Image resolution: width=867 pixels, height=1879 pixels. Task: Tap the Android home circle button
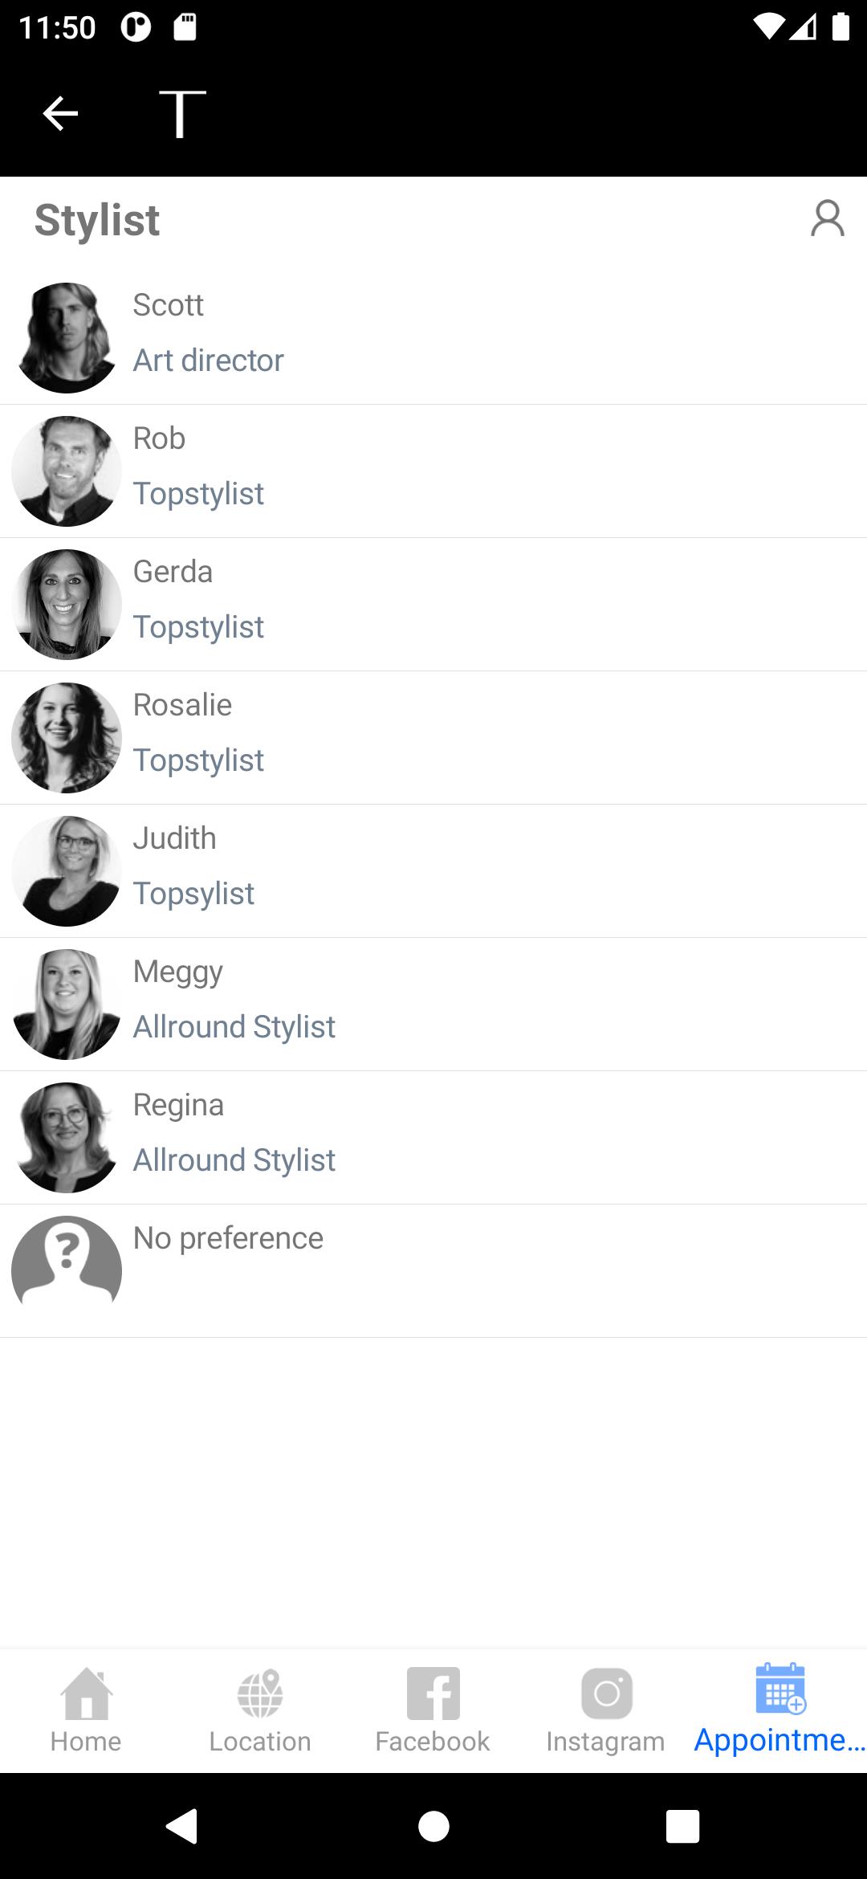[x=433, y=1826]
